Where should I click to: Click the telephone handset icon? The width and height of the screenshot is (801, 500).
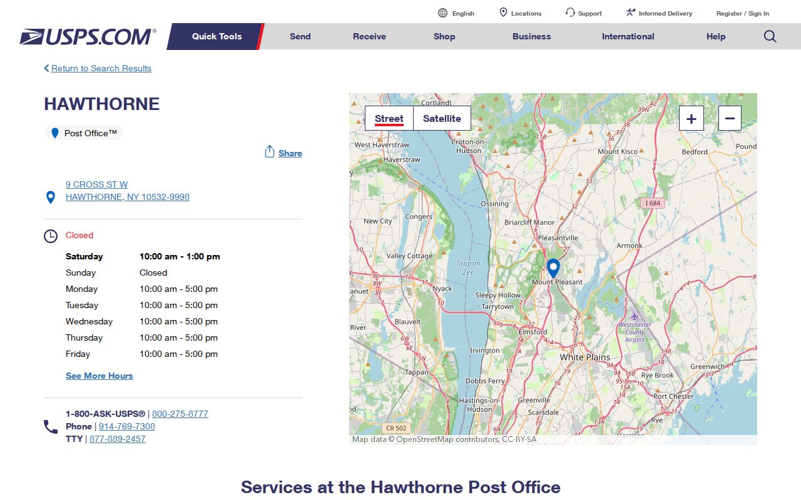click(51, 427)
